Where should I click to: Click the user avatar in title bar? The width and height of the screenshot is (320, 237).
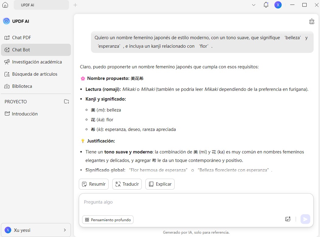pos(278,5)
